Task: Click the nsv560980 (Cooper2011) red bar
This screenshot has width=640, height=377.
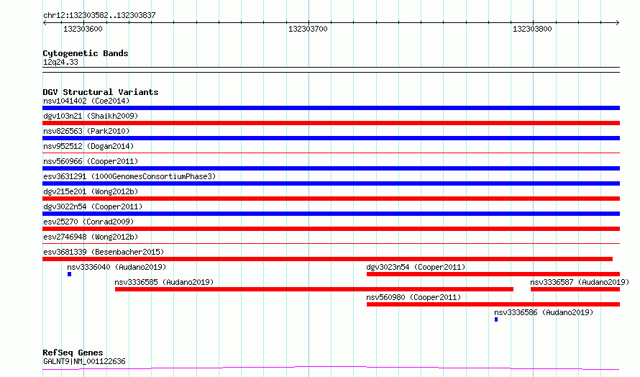Action: tap(493, 304)
